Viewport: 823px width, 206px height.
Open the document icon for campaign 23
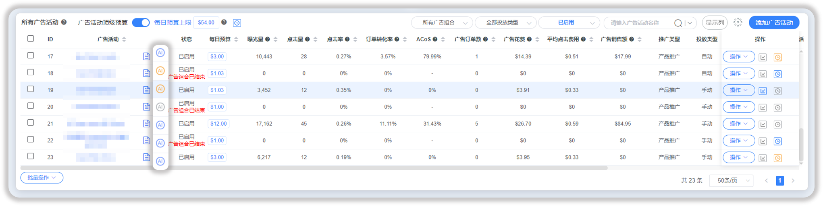pyautogui.click(x=147, y=157)
